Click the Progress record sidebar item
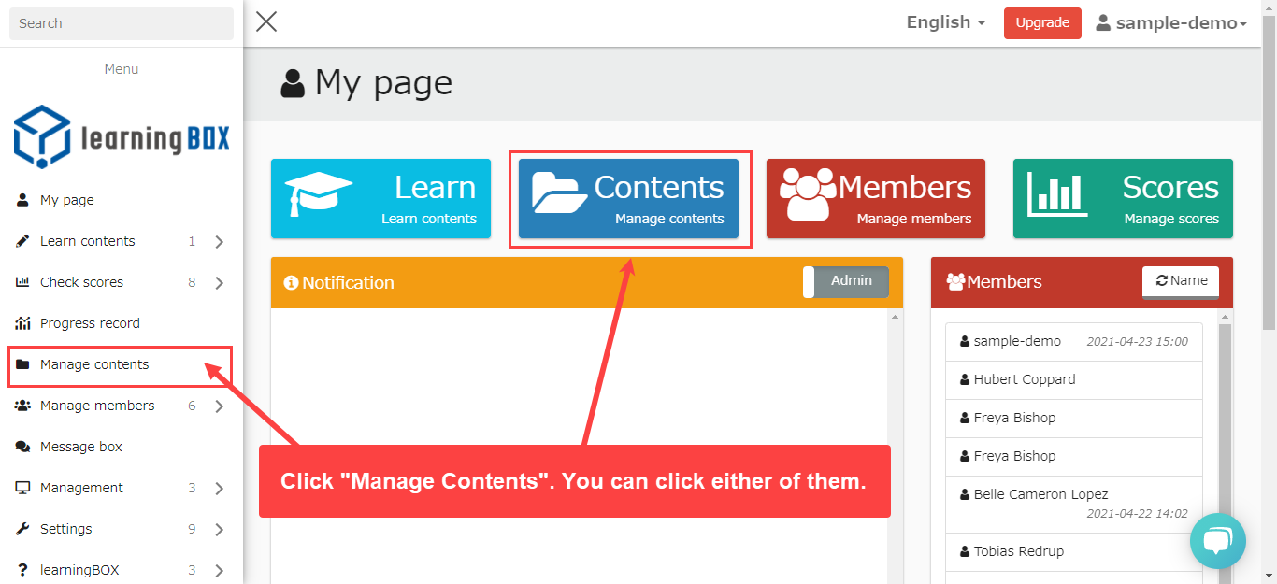Screen dimensions: 1277x584 (90, 323)
